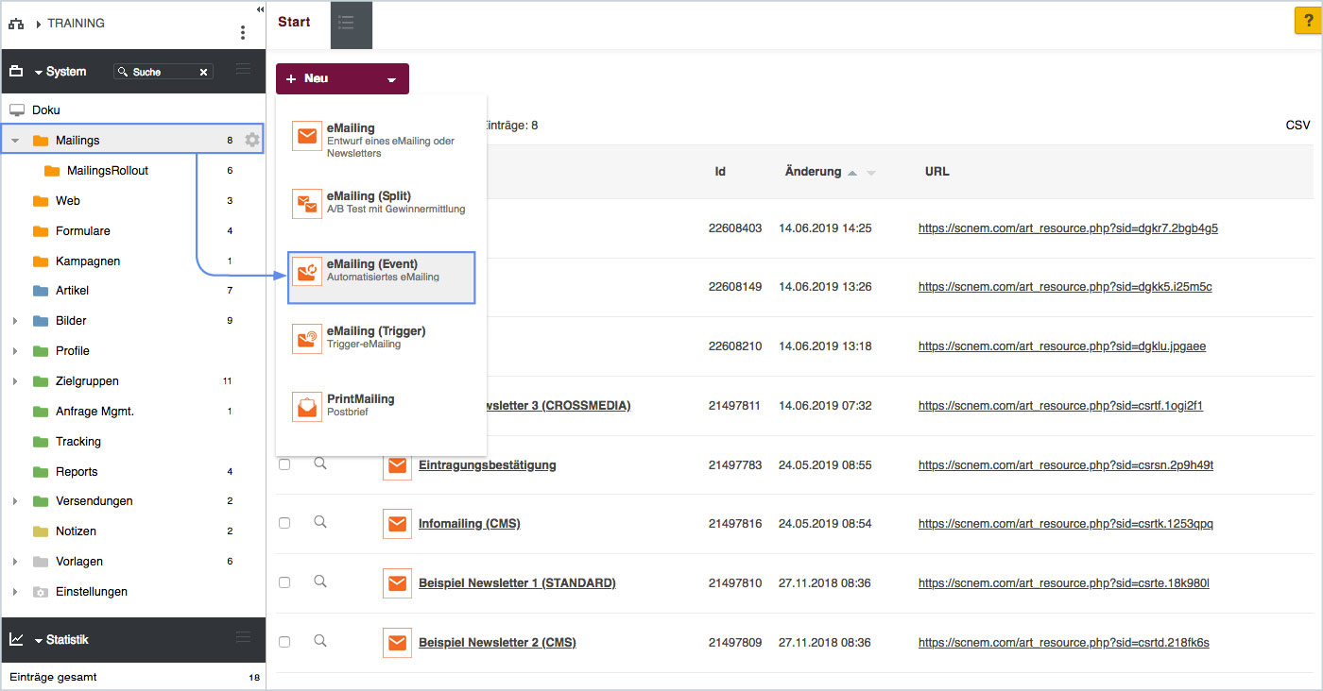Open the Mailings folder gear settings

[x=251, y=141]
